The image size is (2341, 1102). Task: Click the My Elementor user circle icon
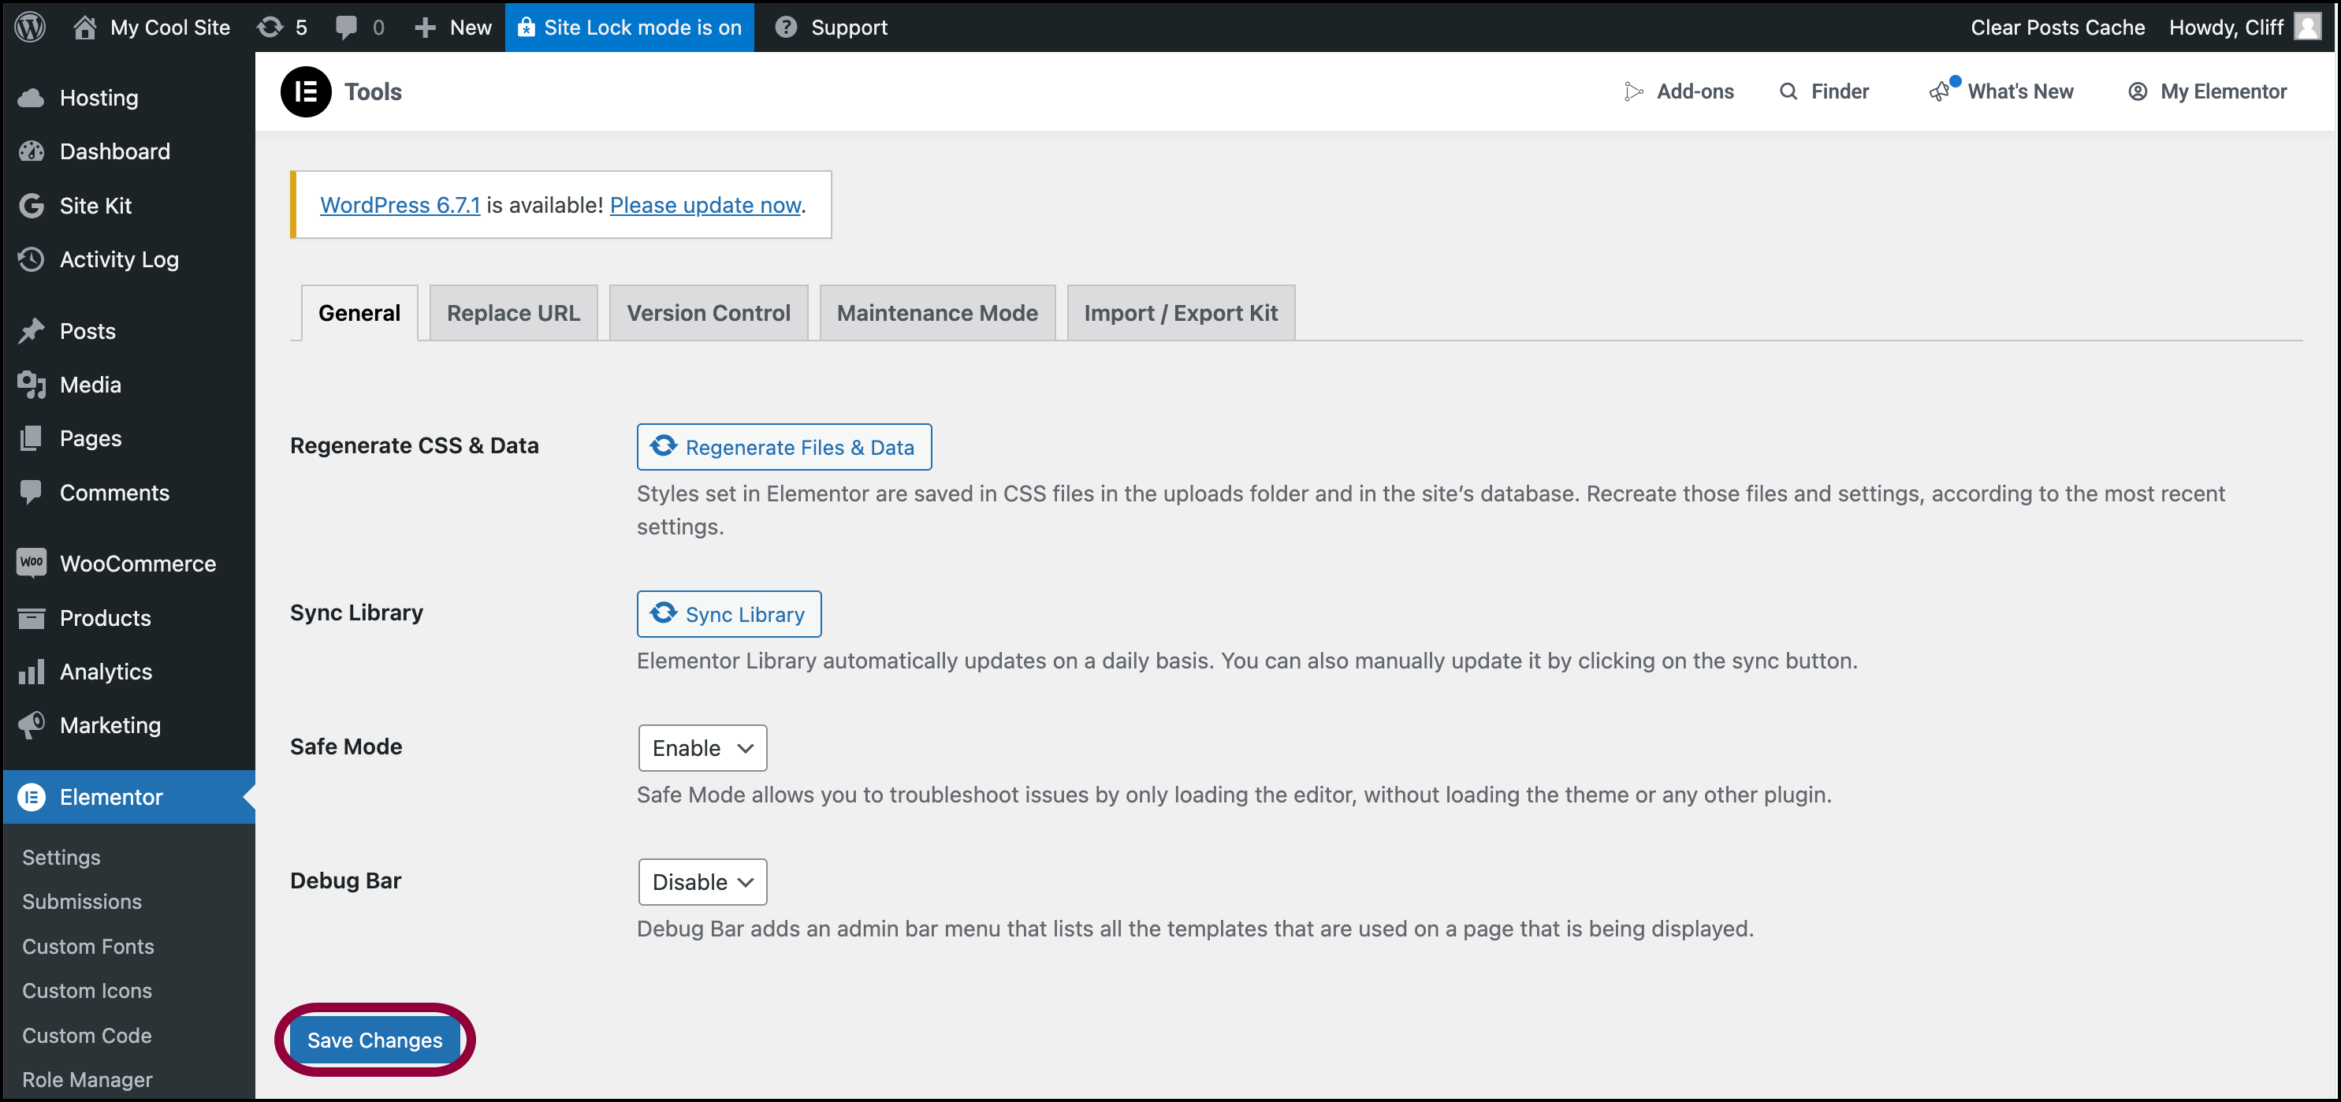2138,91
